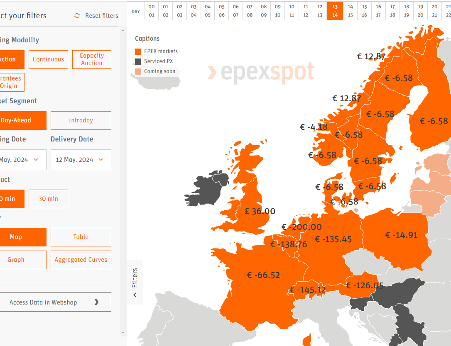451x346 pixels.
Task: Switch to the Table view
Action: [x=81, y=237]
